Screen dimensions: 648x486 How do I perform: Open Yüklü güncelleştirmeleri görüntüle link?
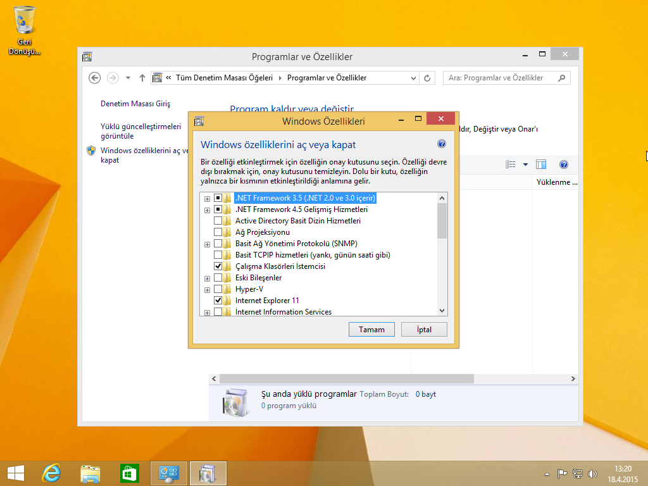(140, 131)
